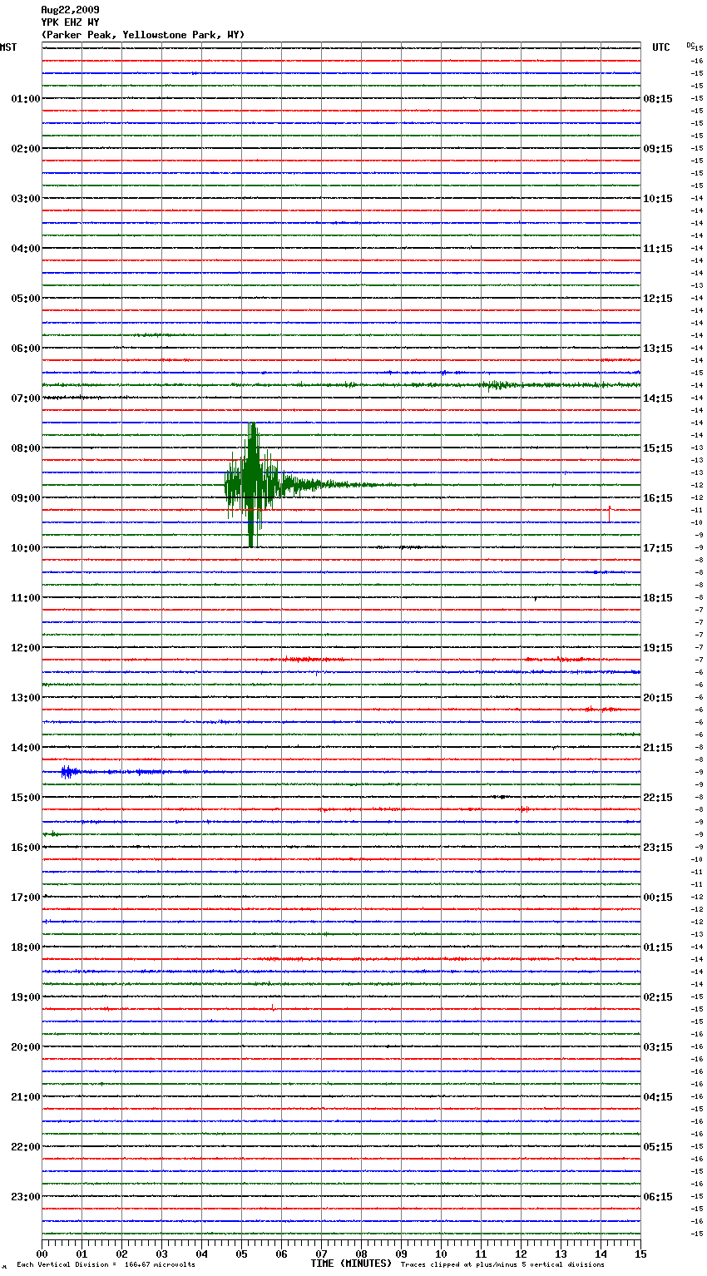This screenshot has height=1276, width=707.
Task: Select the 01:00 MST row label
Action: coord(25,99)
